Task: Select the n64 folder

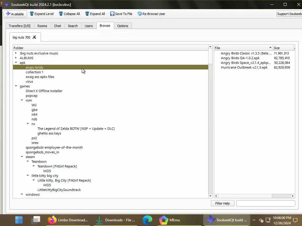Action: [35, 114]
